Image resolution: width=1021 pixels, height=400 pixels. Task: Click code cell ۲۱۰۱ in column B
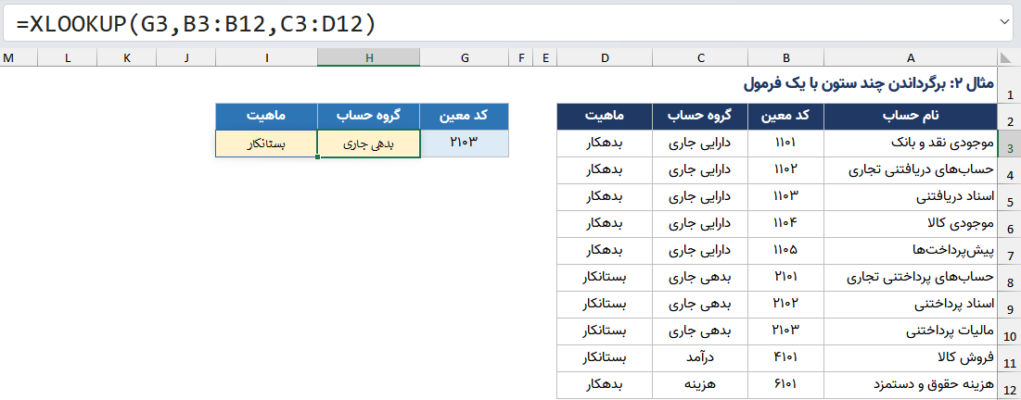[x=786, y=278]
